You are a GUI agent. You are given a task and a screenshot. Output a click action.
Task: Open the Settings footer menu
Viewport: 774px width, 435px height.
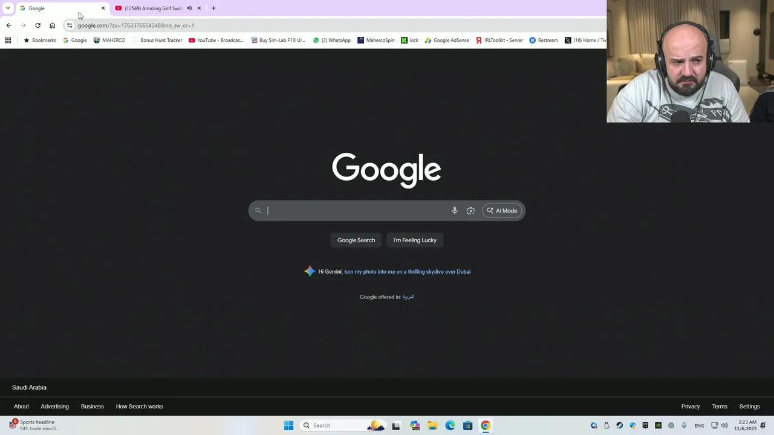click(749, 407)
